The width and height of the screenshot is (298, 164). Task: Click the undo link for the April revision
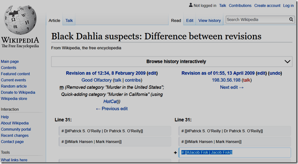pos(275,73)
